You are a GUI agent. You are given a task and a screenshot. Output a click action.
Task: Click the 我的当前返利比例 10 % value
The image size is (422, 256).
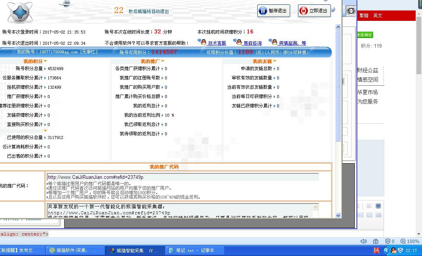170,115
